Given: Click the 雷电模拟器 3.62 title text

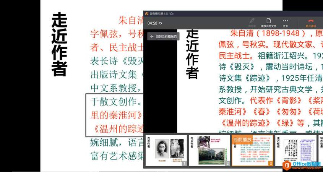Looking at the screenshot, I should (159, 14).
